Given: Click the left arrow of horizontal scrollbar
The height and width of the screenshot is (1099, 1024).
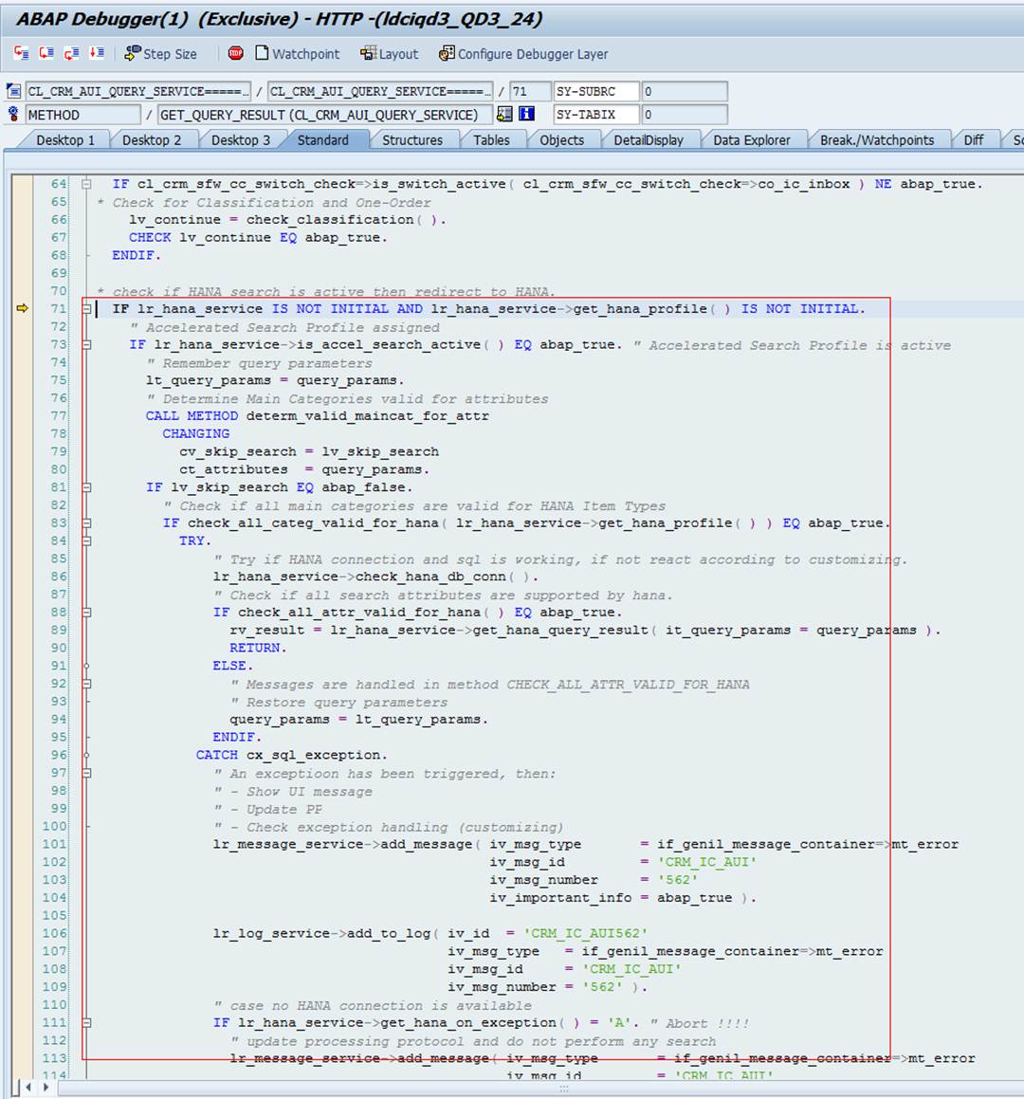Looking at the screenshot, I should coord(27,1088).
